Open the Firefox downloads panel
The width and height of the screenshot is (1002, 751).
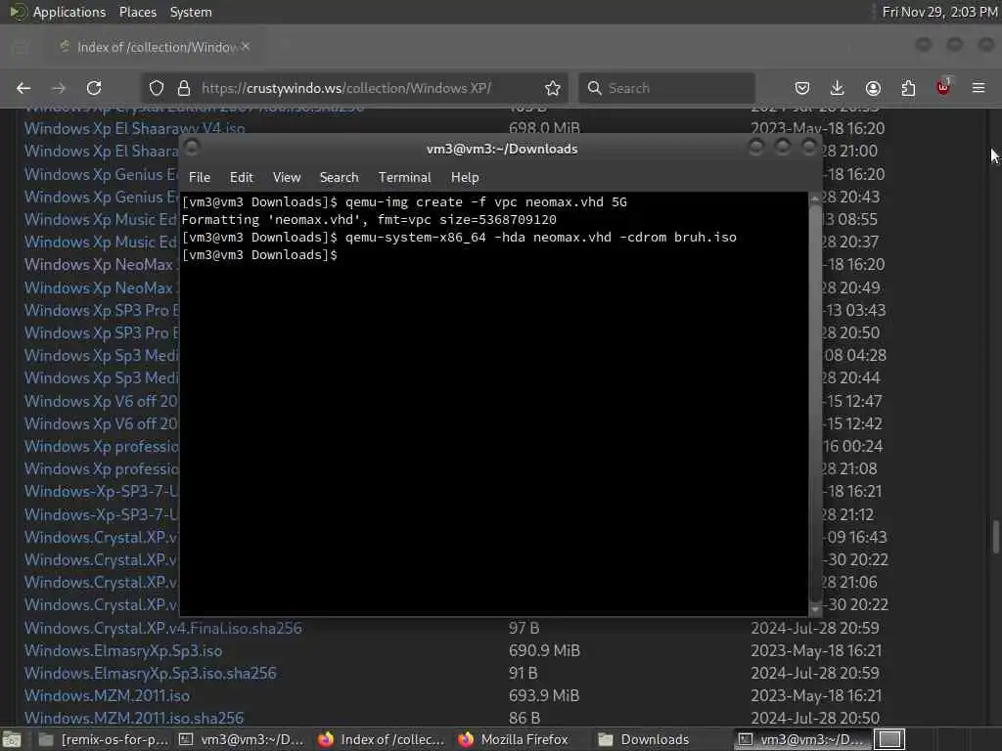pos(838,88)
